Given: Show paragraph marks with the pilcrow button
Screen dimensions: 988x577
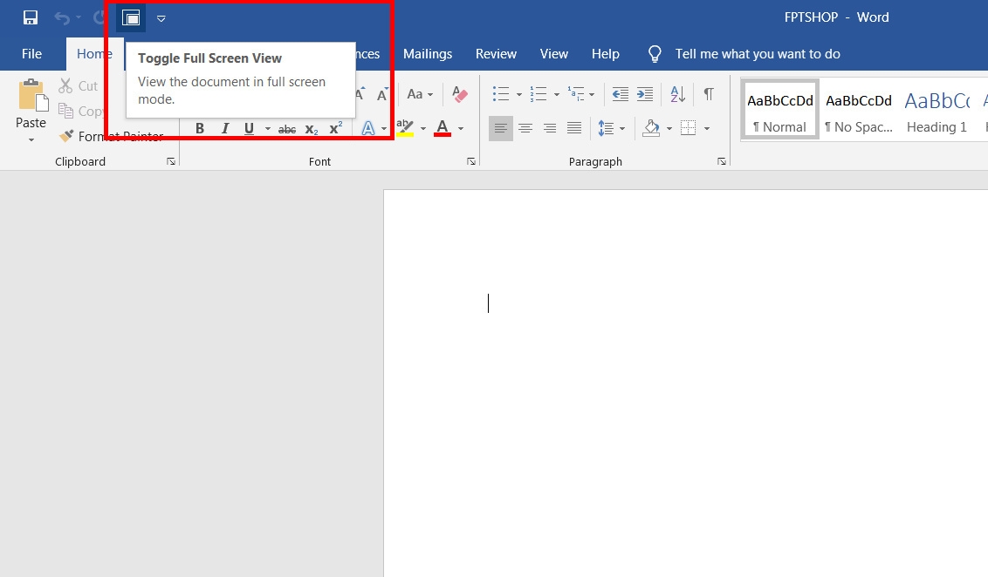Looking at the screenshot, I should pyautogui.click(x=709, y=93).
